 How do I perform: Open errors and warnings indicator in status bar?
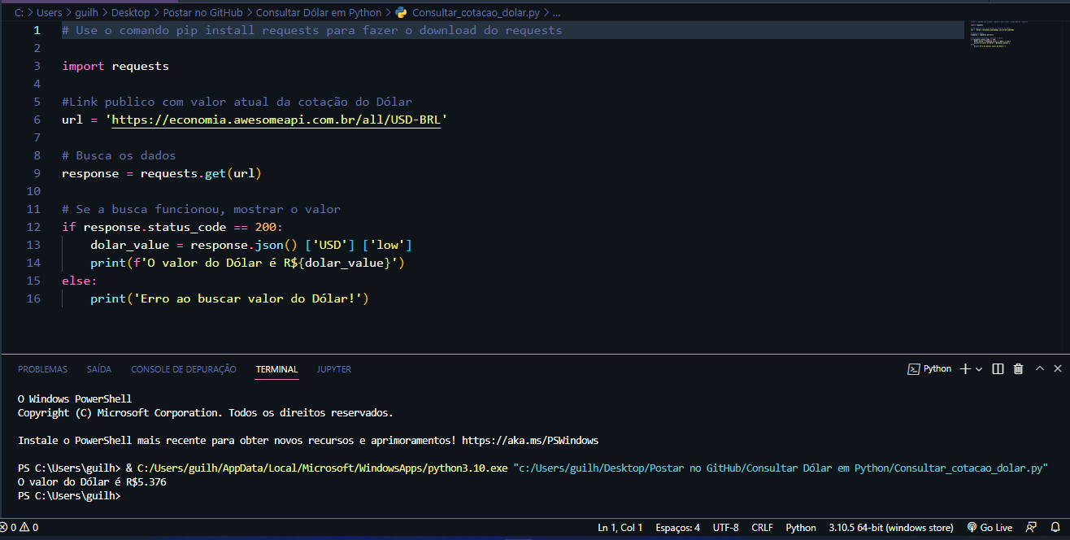coord(20,528)
